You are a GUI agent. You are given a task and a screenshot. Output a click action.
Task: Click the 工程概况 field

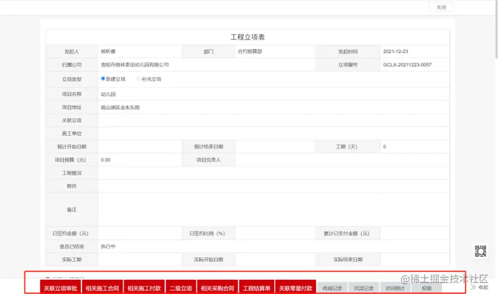coord(274,173)
